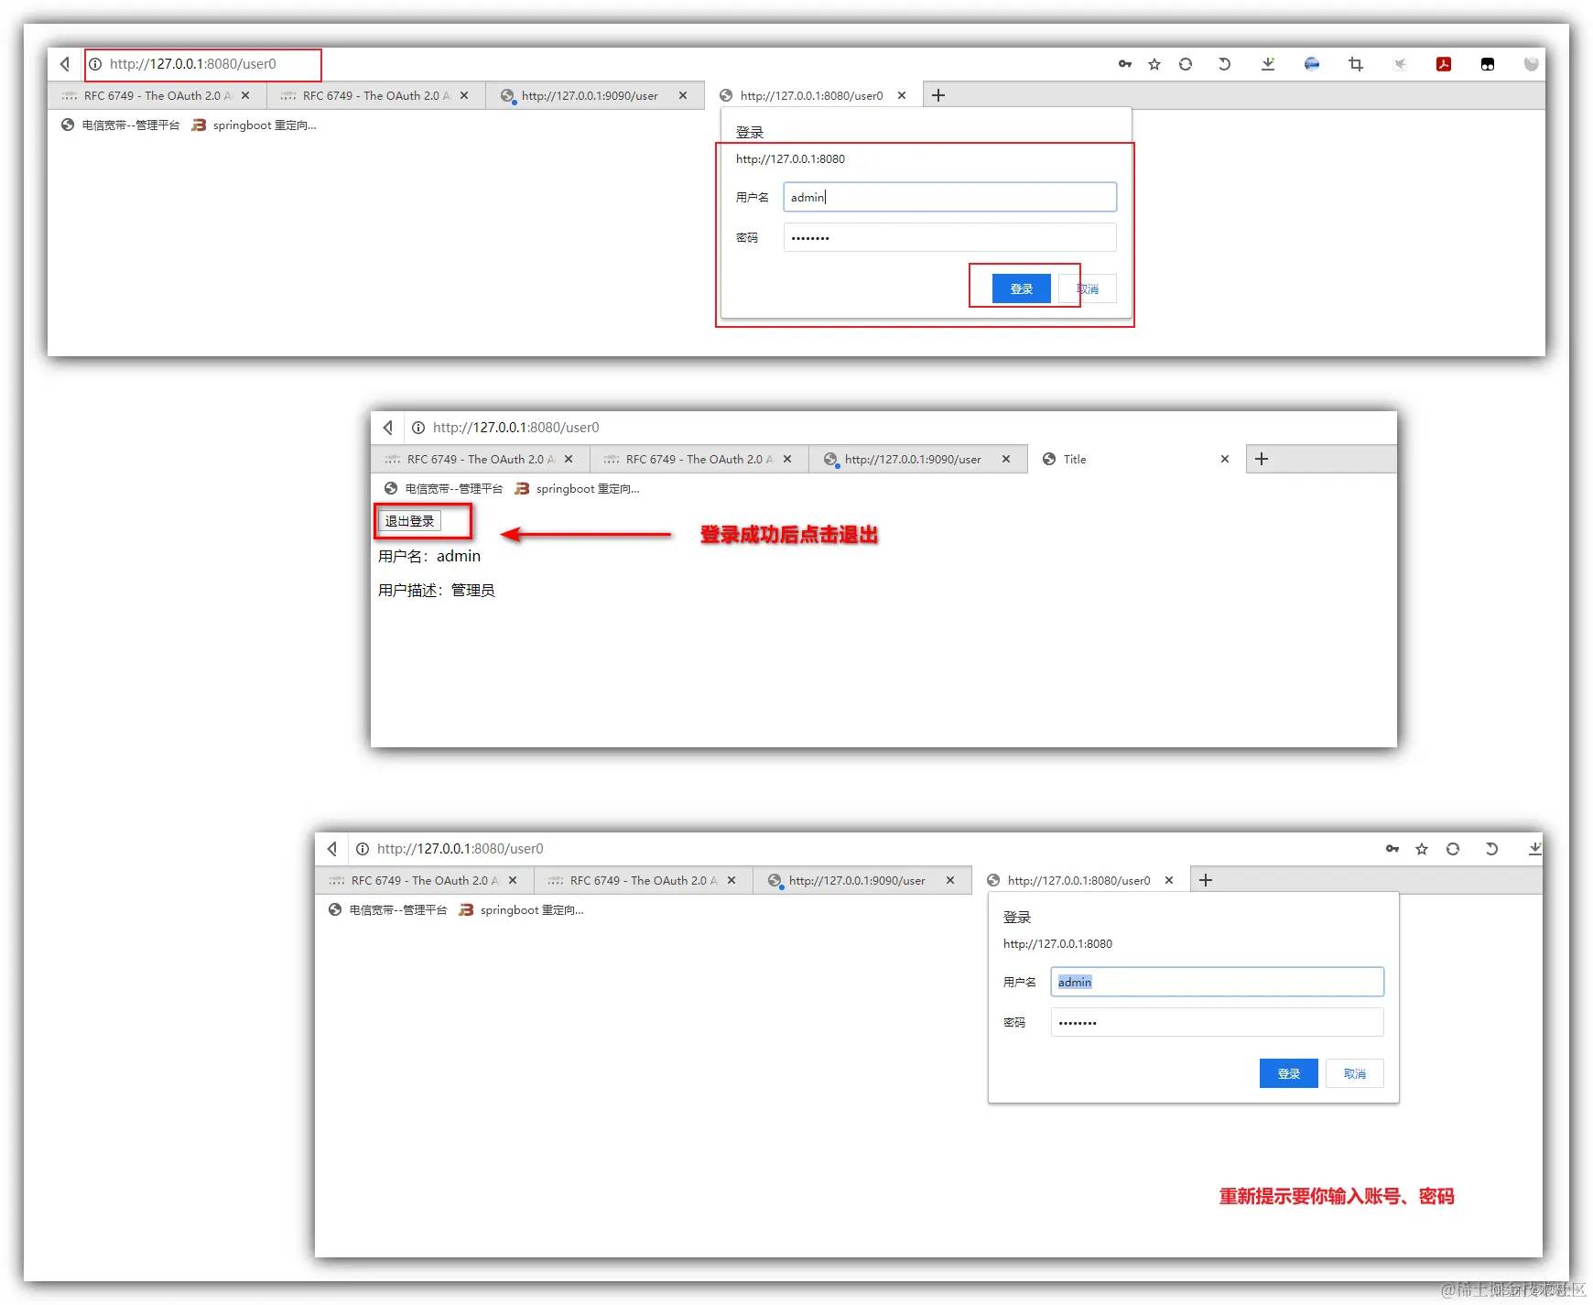The width and height of the screenshot is (1593, 1305).
Task: Click username field in the top login dialog
Action: tap(949, 197)
